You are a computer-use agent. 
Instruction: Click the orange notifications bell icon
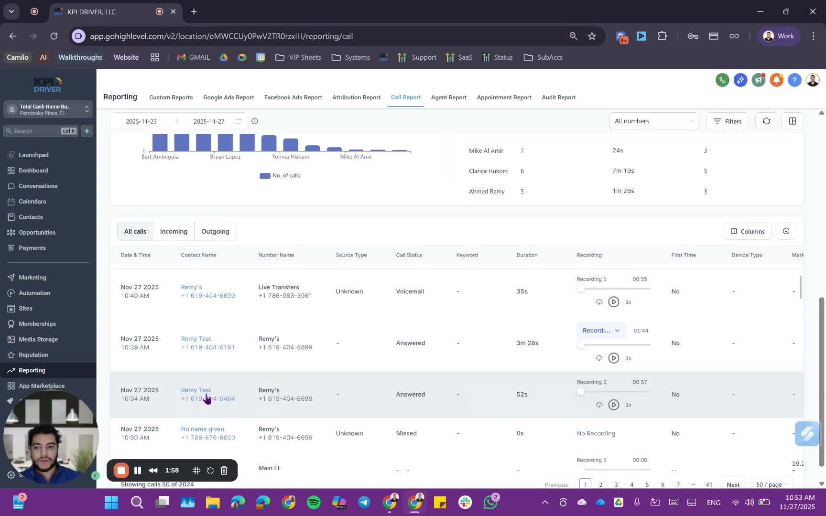[776, 80]
